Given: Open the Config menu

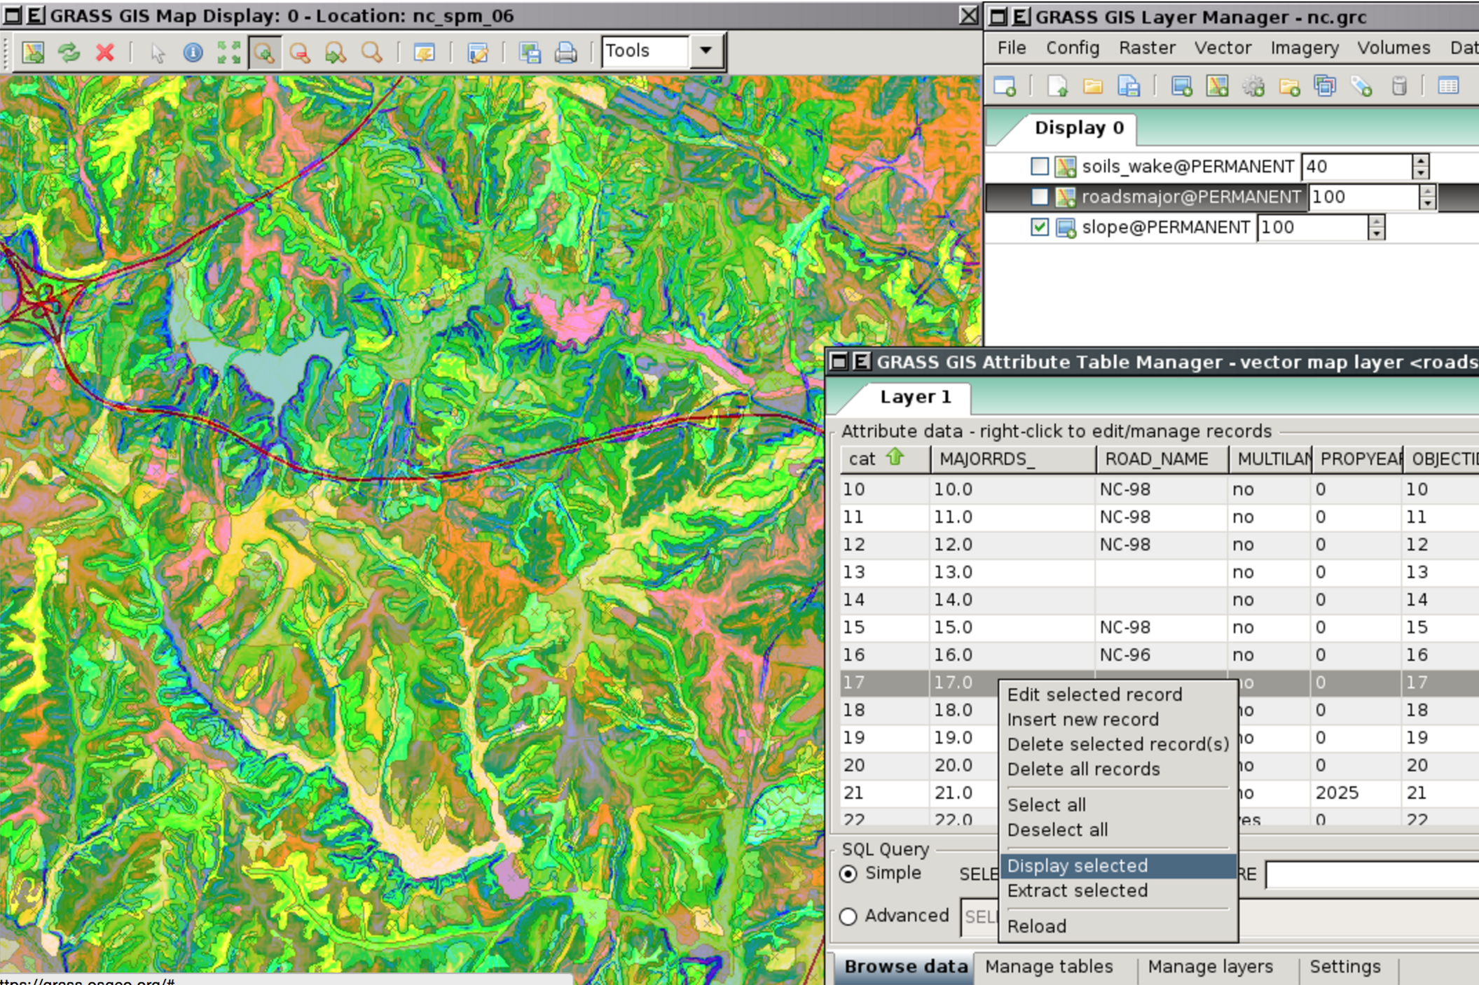Looking at the screenshot, I should point(1073,48).
